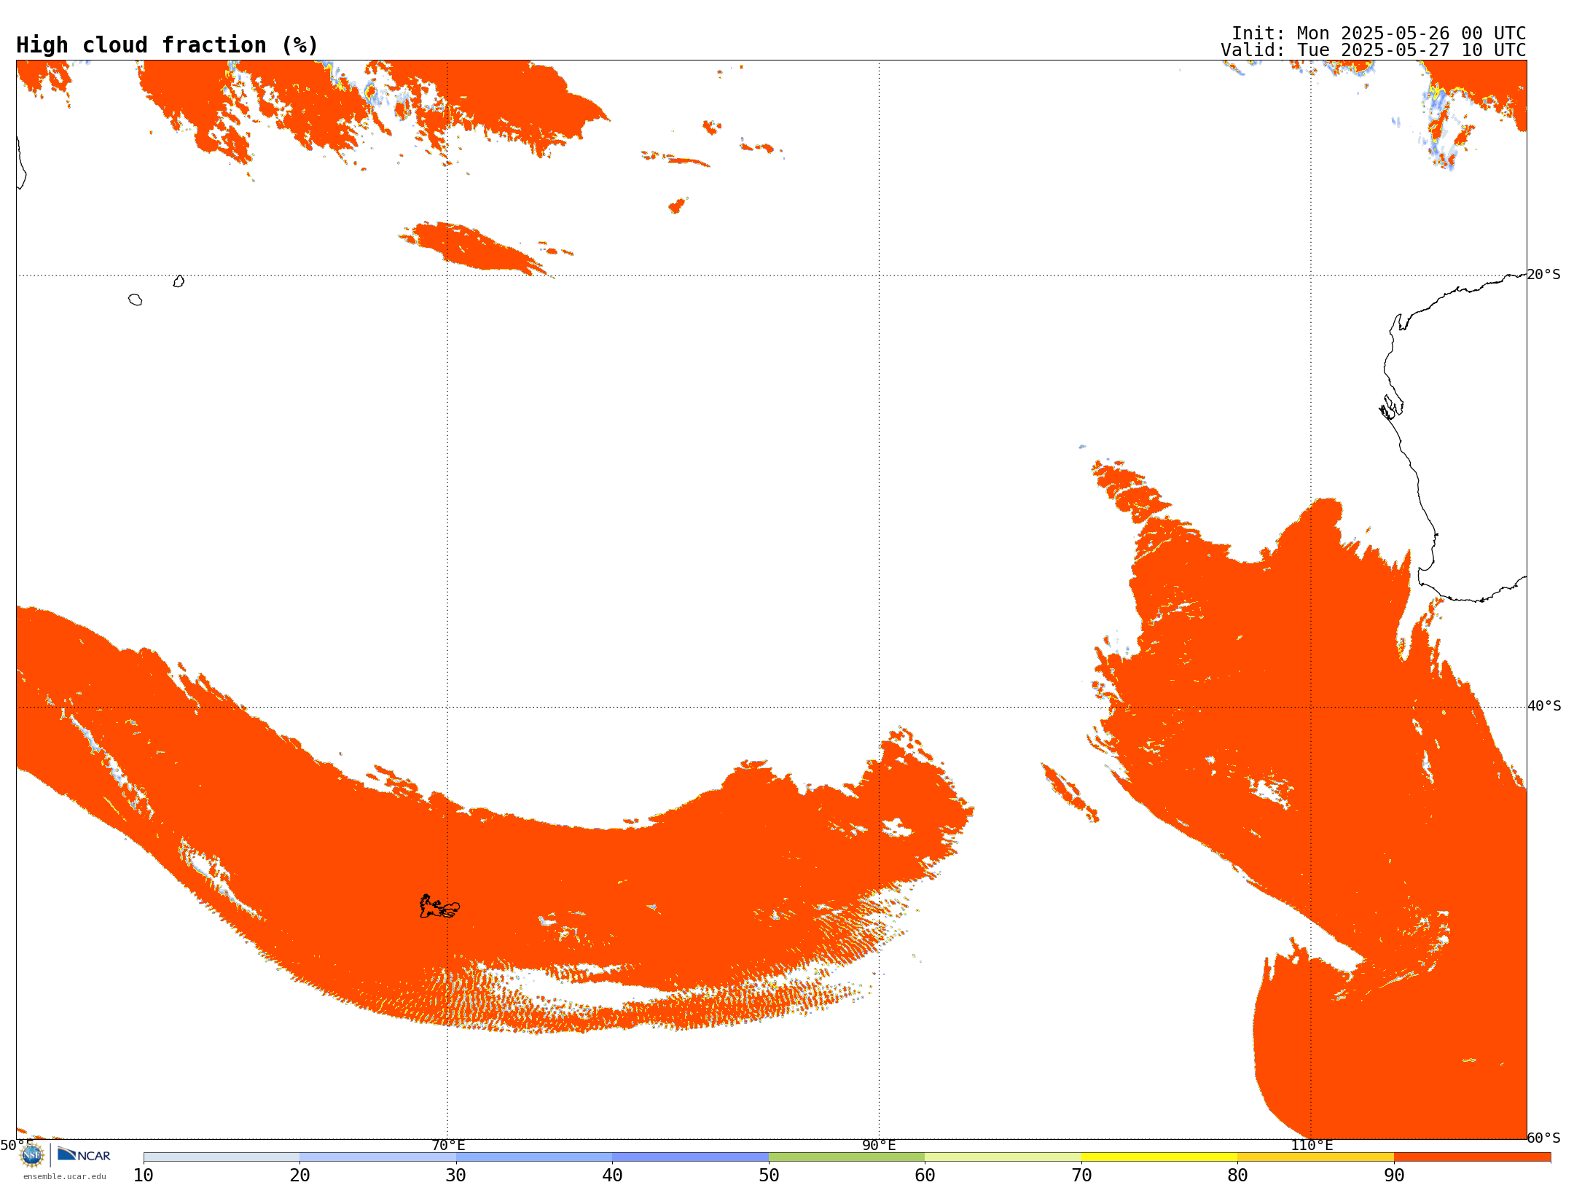Image resolution: width=1574 pixels, height=1185 pixels.
Task: Open the ensemble.ucar.edu link text
Action: pyautogui.click(x=65, y=1176)
